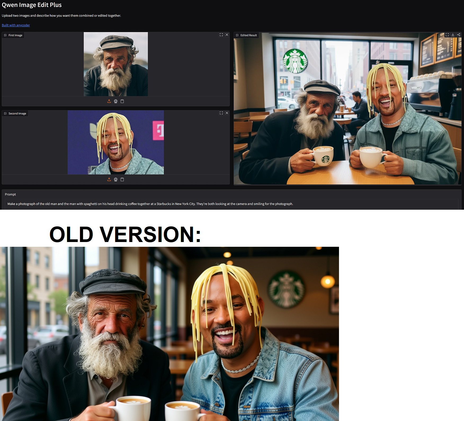Click the 'Qwen Image Edit Plus' heading
Viewport: 464px width, 421px height.
click(x=32, y=5)
